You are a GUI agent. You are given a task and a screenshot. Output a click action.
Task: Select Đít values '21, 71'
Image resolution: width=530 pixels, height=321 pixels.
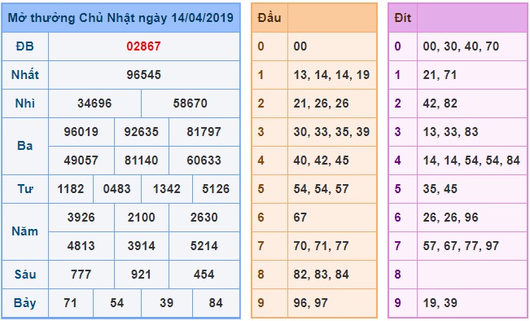point(440,75)
